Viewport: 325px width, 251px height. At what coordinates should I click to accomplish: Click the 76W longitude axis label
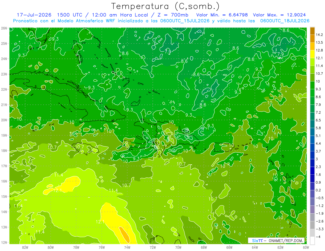pyautogui.click(x=102, y=247)
